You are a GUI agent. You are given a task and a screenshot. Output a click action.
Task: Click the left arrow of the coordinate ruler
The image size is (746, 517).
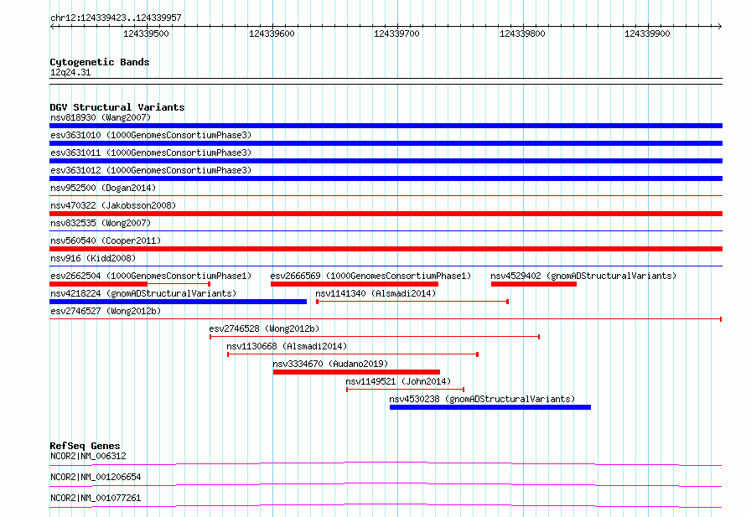[x=53, y=27]
